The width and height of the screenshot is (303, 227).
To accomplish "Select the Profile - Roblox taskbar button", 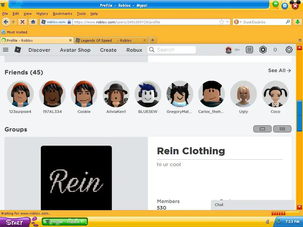I will click(x=65, y=222).
